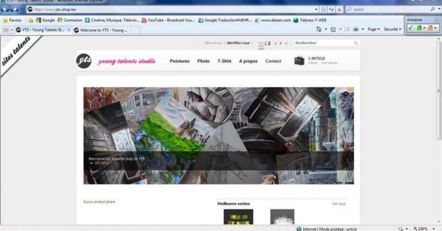Select the French flag language icon
442x231 pixels.
(x=267, y=43)
